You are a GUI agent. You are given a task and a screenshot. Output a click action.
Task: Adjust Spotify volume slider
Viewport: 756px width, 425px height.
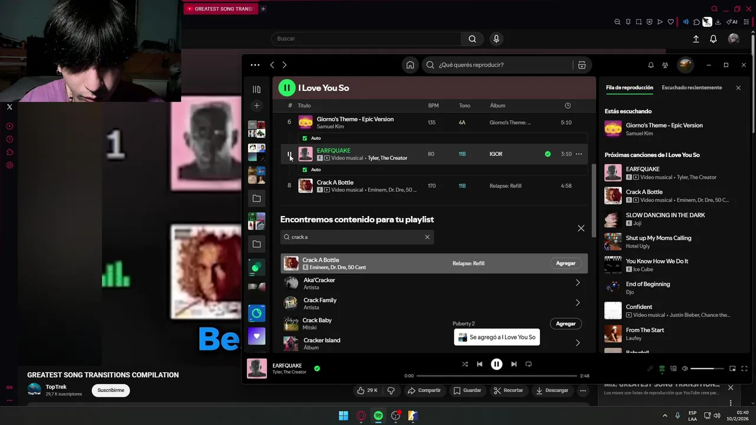707,369
